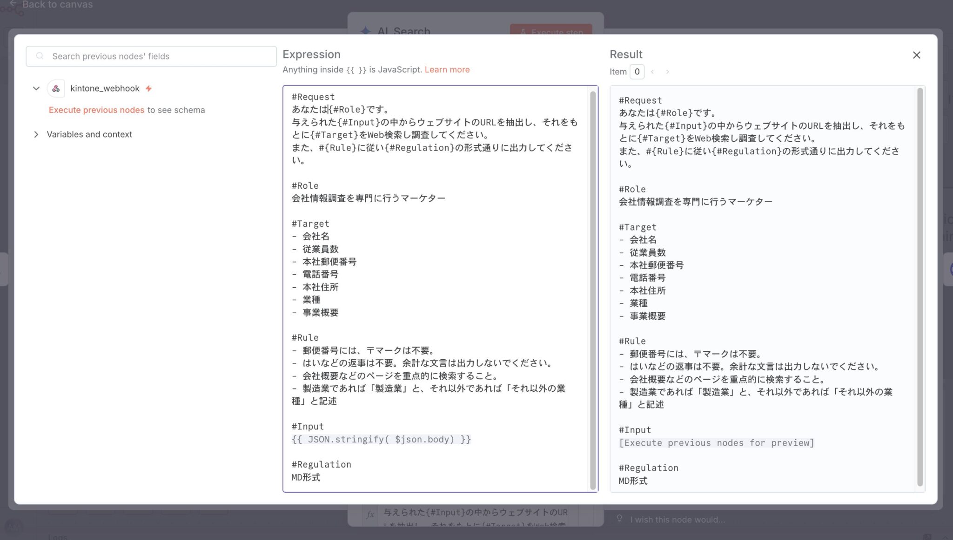Go to previous result item arrow
This screenshot has height=540, width=953.
click(x=652, y=72)
